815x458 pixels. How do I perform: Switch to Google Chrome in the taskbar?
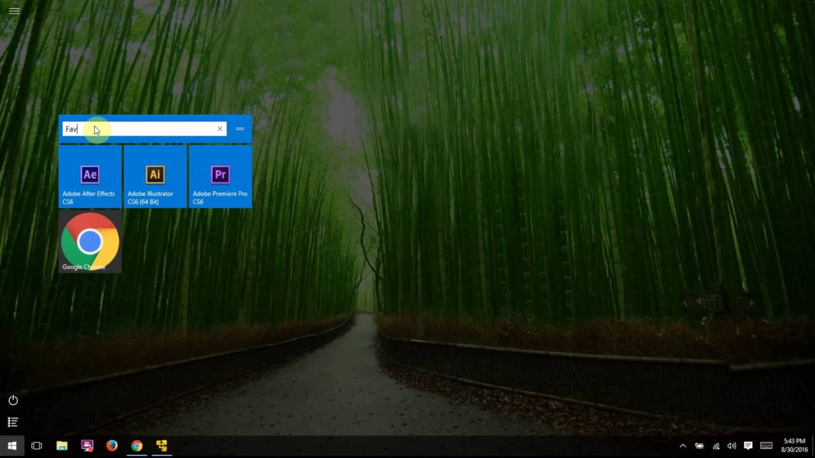[137, 446]
